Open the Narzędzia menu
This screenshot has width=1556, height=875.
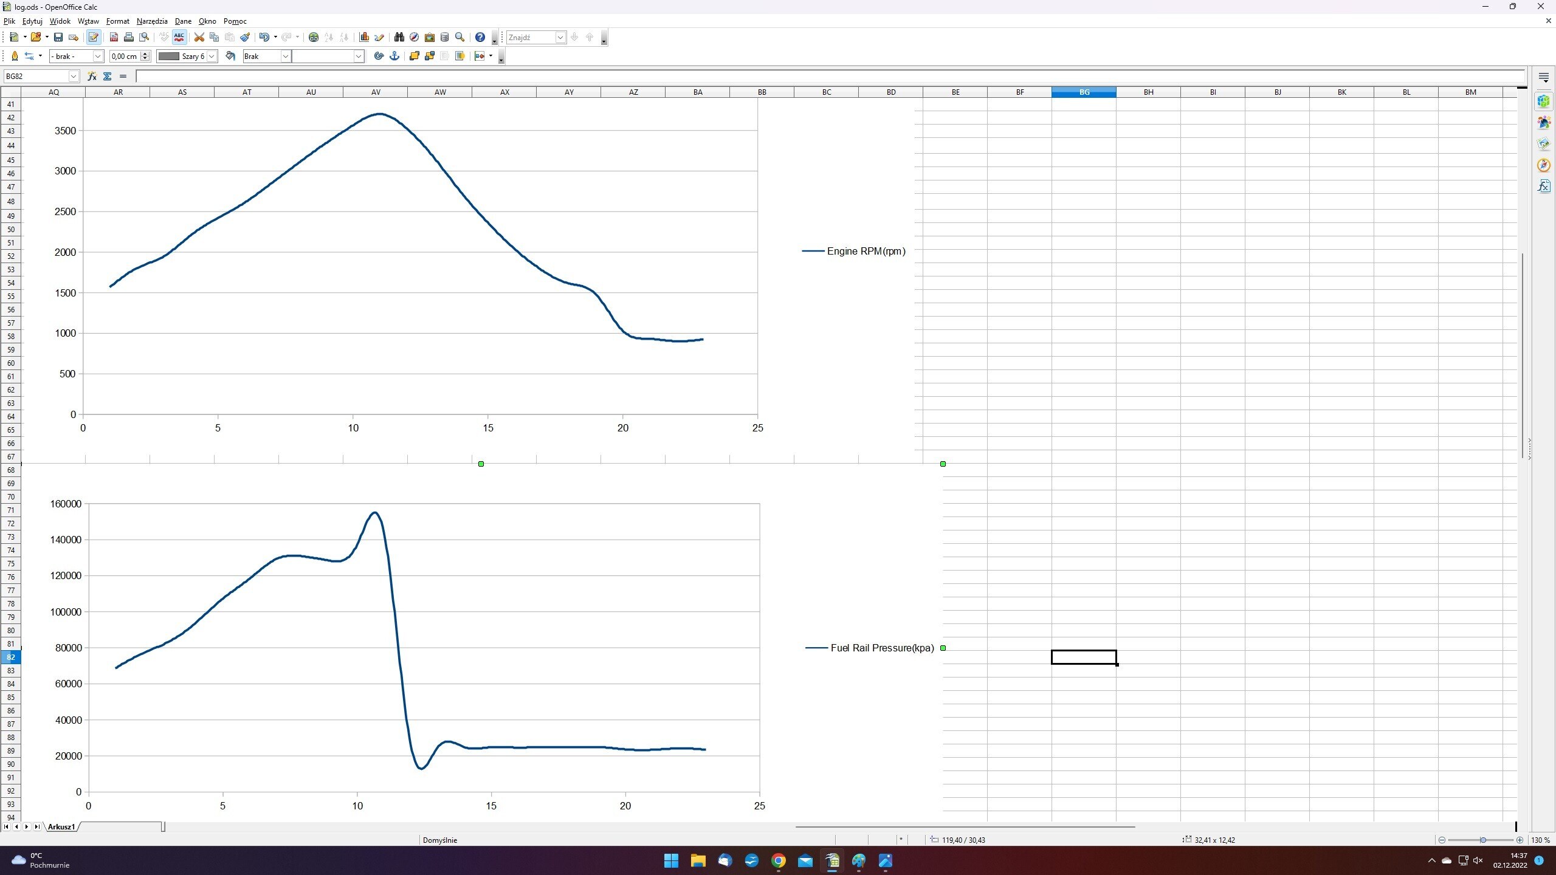point(152,21)
